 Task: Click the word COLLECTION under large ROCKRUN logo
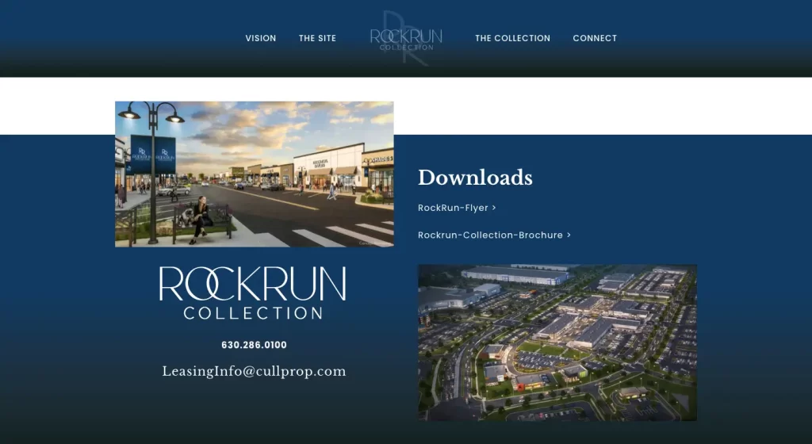pos(253,312)
